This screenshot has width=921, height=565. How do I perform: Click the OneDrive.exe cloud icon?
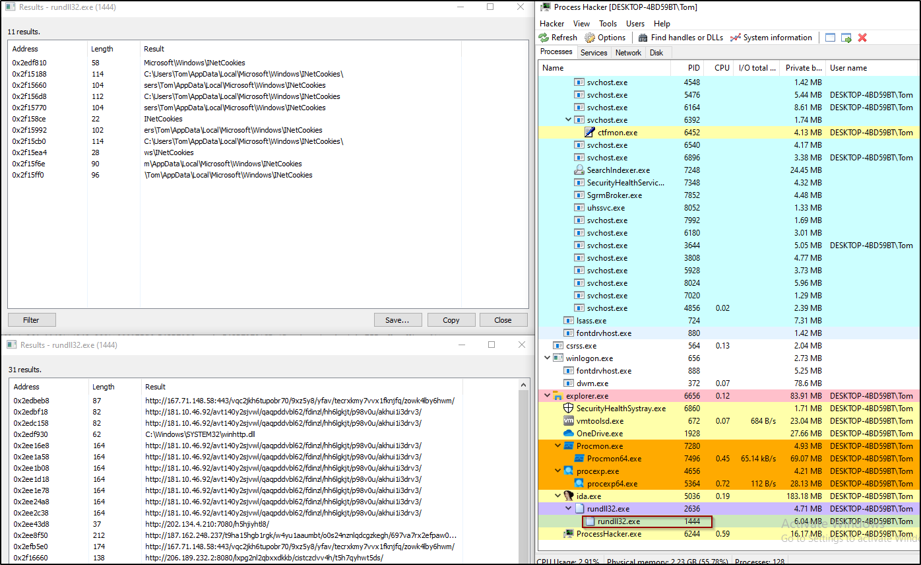[x=569, y=434]
